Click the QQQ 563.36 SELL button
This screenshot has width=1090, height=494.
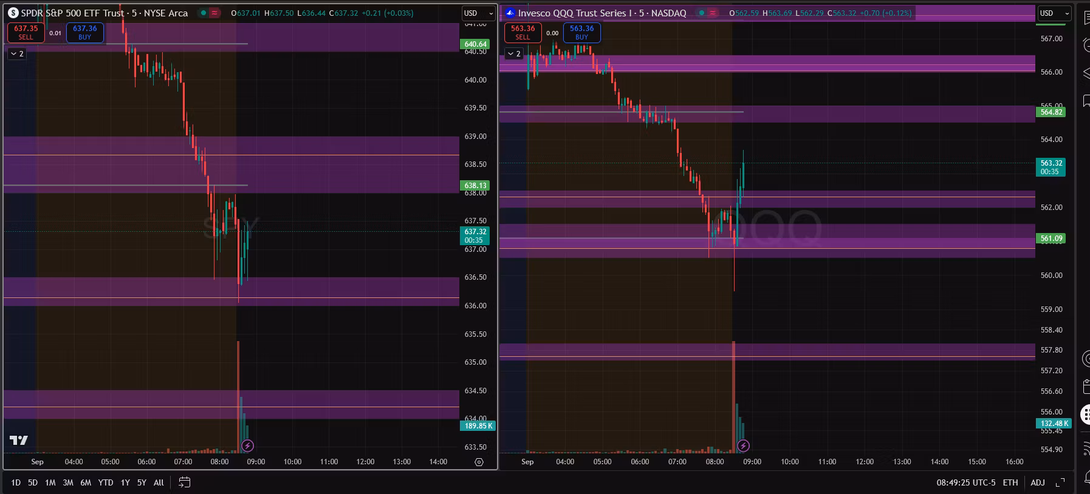pos(523,33)
